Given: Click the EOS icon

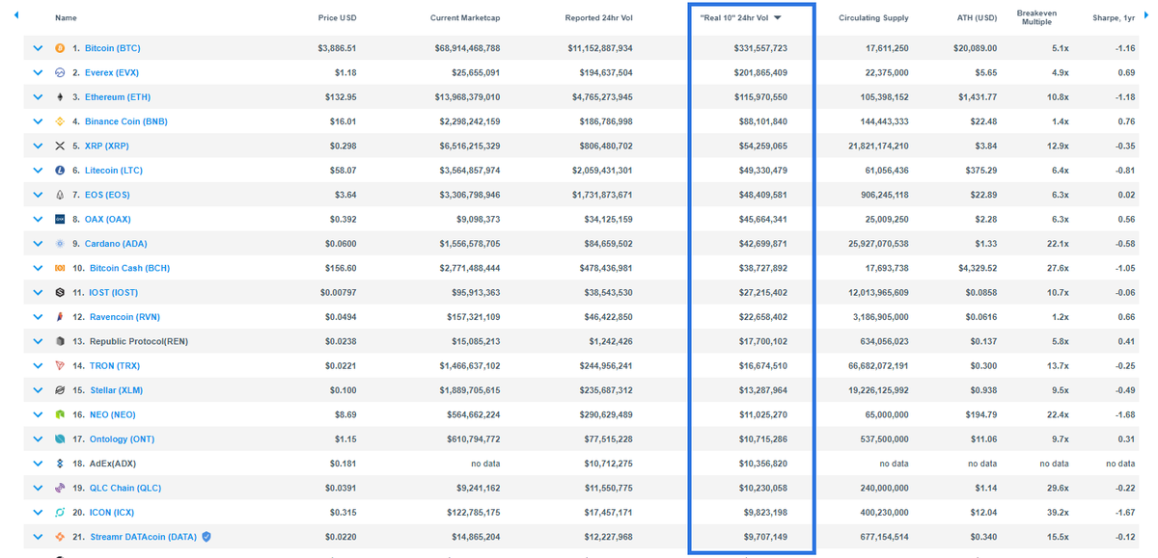Looking at the screenshot, I should 60,195.
